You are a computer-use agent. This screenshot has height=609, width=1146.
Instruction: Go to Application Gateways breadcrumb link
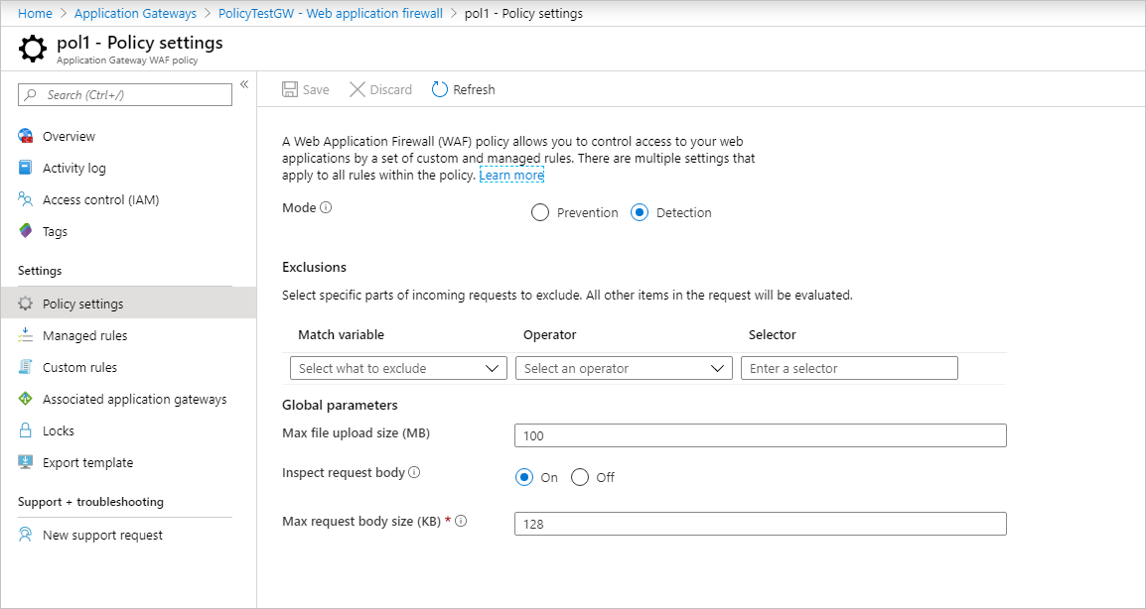135,13
